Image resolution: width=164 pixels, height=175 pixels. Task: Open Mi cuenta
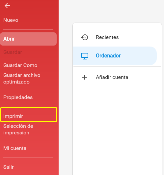[15, 148]
